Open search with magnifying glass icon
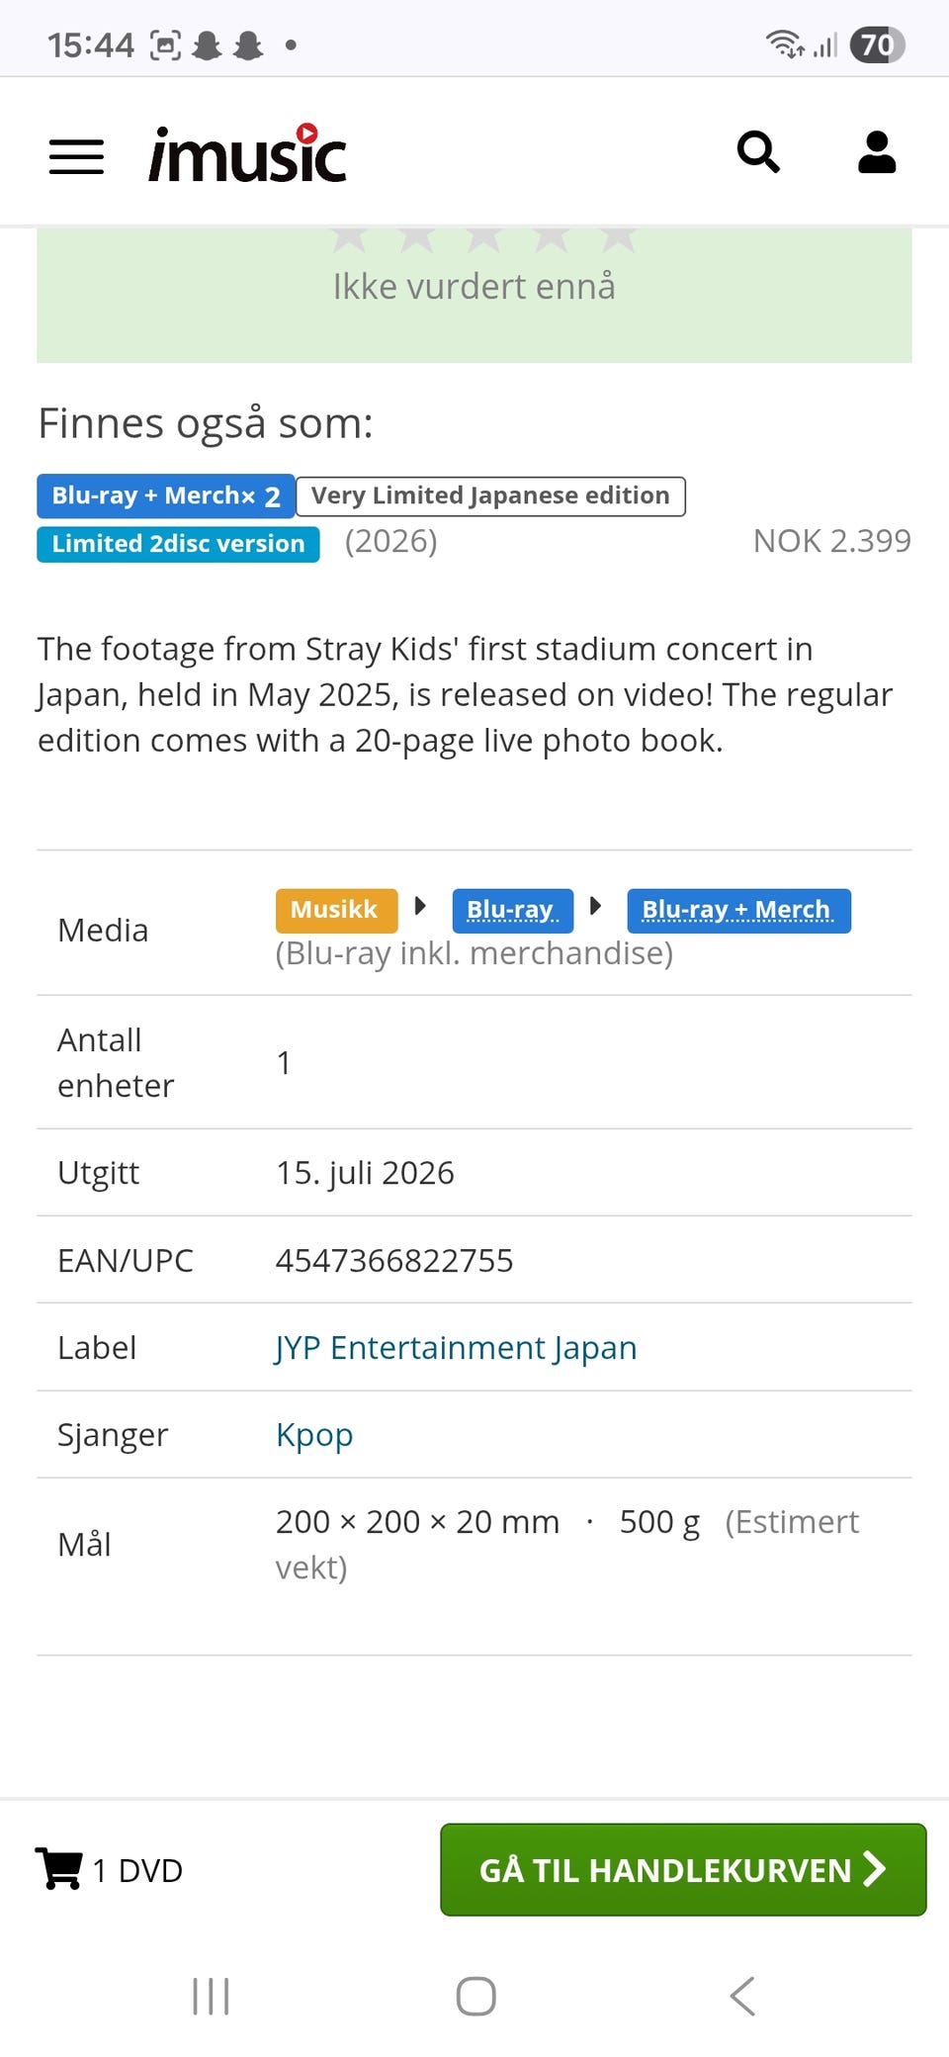This screenshot has height=2057, width=949. click(x=758, y=152)
